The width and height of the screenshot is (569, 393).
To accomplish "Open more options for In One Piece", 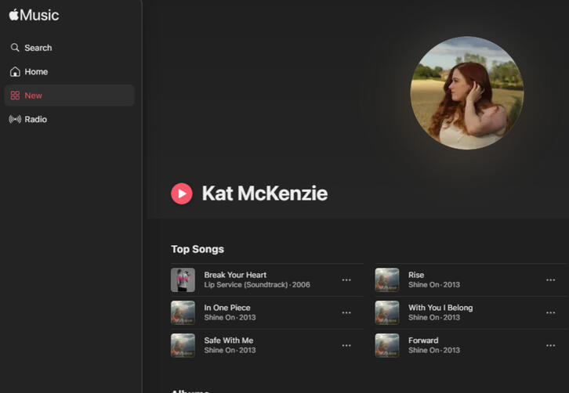I will coord(346,312).
